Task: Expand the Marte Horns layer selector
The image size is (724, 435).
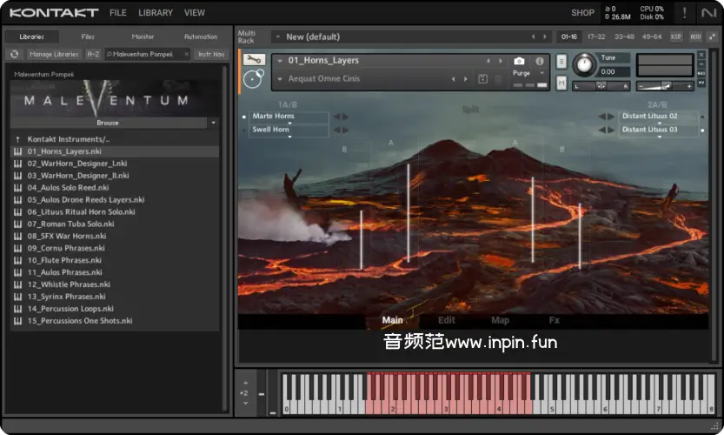Action: click(289, 123)
